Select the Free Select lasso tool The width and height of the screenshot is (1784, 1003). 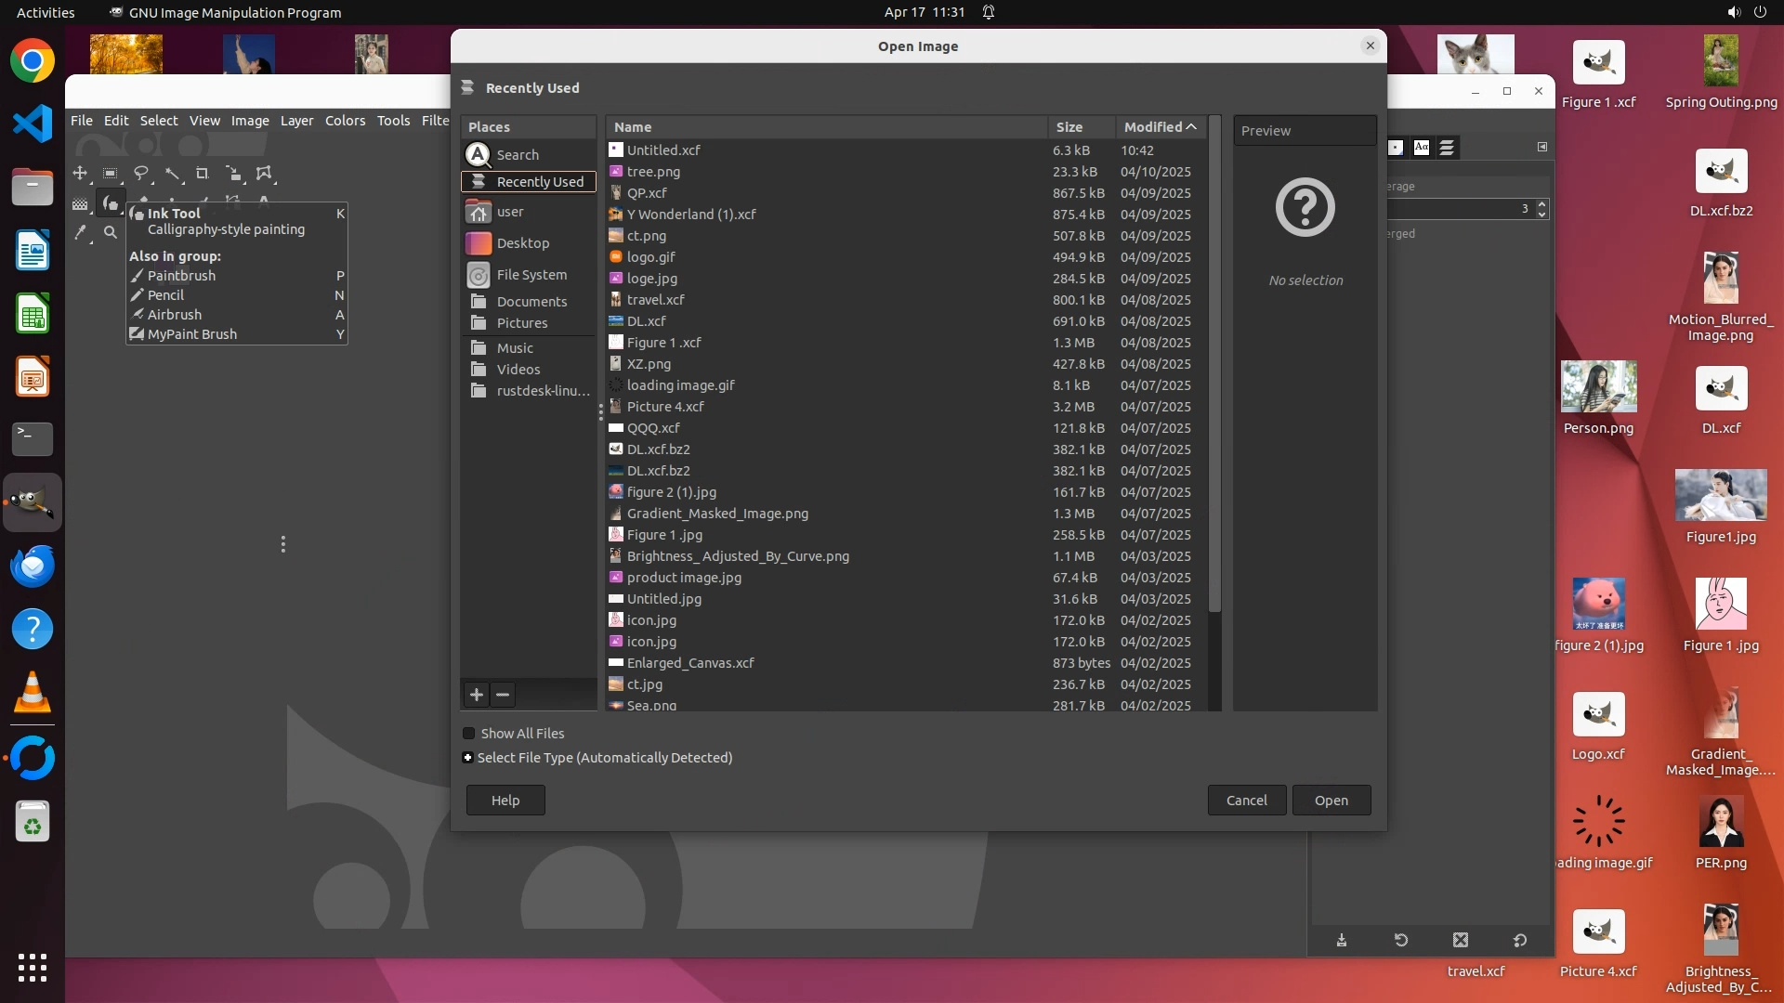click(141, 174)
